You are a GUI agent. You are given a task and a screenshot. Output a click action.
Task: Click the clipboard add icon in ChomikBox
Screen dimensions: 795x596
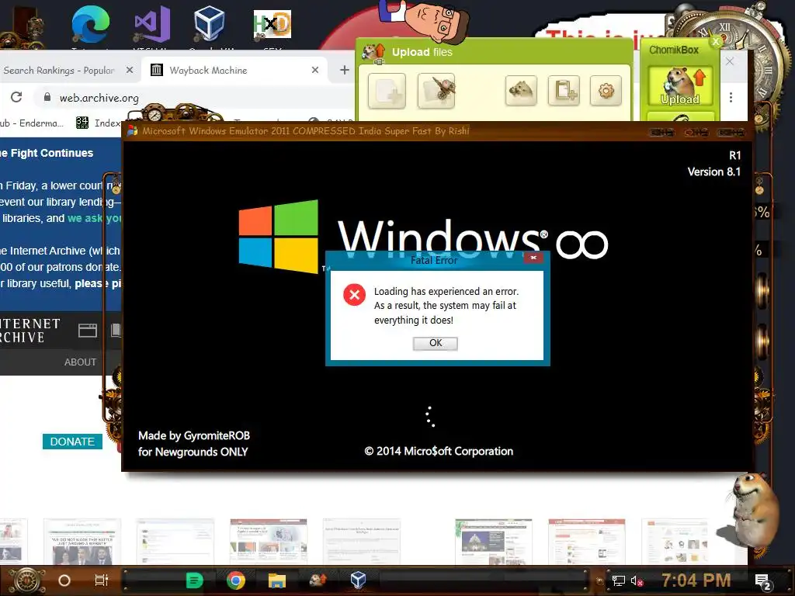coord(564,91)
